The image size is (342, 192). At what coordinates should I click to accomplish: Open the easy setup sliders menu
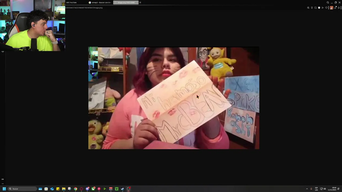pyautogui.click(x=339, y=8)
